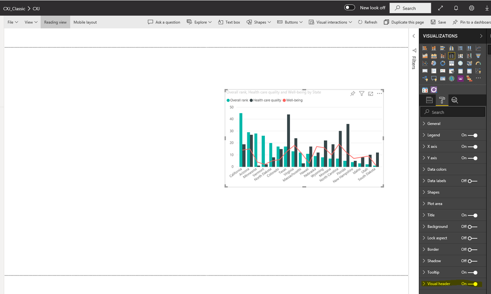
Task: Switch to the Fields tab icon
Action: 429,100
